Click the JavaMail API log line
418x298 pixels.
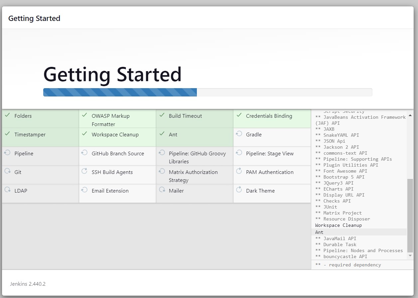(x=336, y=238)
